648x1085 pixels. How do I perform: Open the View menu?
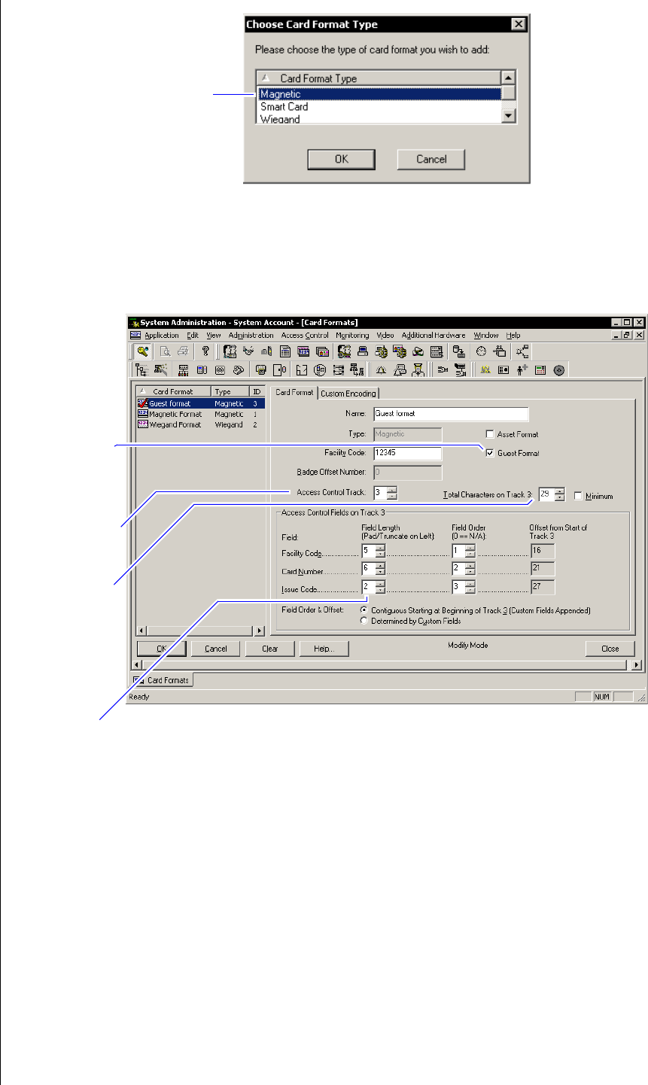click(x=214, y=335)
